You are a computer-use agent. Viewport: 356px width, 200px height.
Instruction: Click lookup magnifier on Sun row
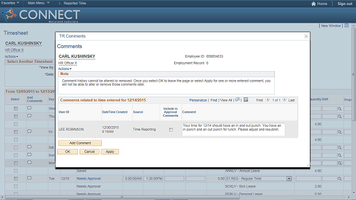point(340,156)
